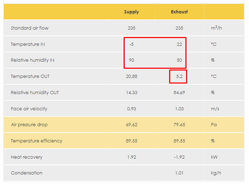Click the Supply humidity IN value 90
The width and height of the screenshot is (249, 184).
131,60
